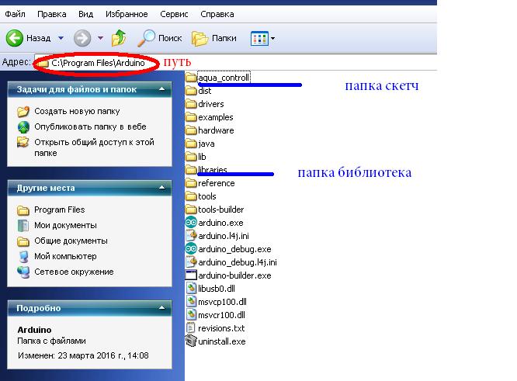Screen dimensions: 517x381
Task: Open uninstall.exe installer icon
Action: 192,341
